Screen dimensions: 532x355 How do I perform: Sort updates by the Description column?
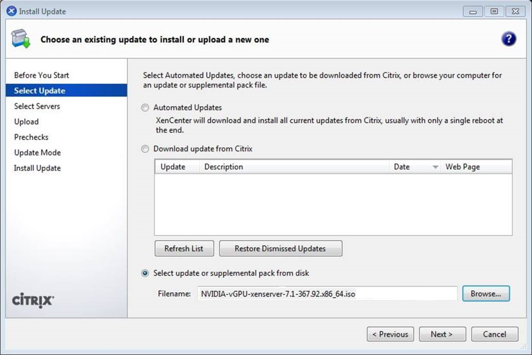(223, 167)
